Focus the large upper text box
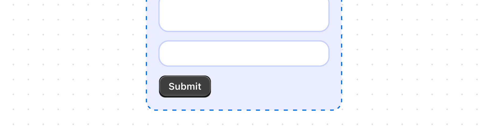The image size is (488, 129). click(x=244, y=14)
